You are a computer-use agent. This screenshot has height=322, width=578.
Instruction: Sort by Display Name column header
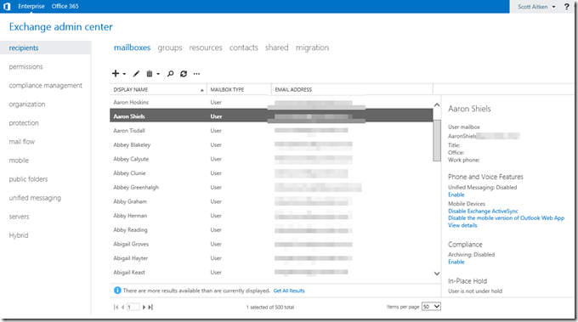point(158,89)
